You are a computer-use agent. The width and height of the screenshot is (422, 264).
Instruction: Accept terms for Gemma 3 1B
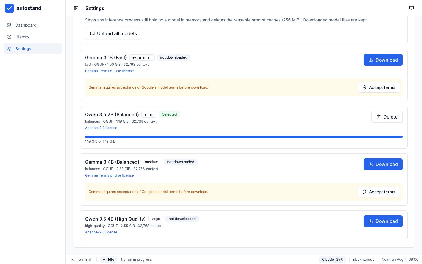379,87
